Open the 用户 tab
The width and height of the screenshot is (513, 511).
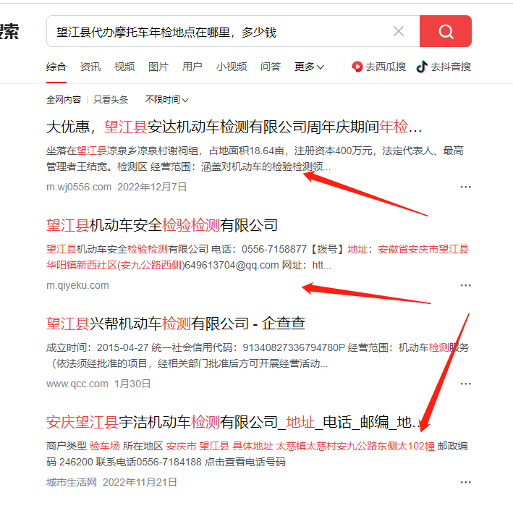pyautogui.click(x=192, y=67)
